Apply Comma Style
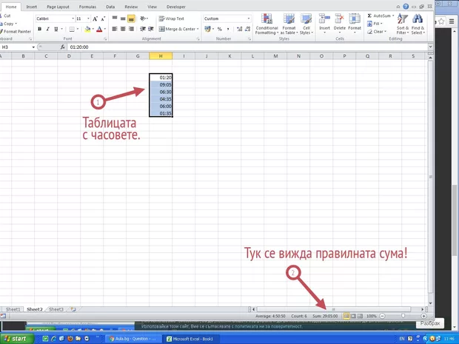Viewport: 459px width, 344px height. (x=228, y=29)
